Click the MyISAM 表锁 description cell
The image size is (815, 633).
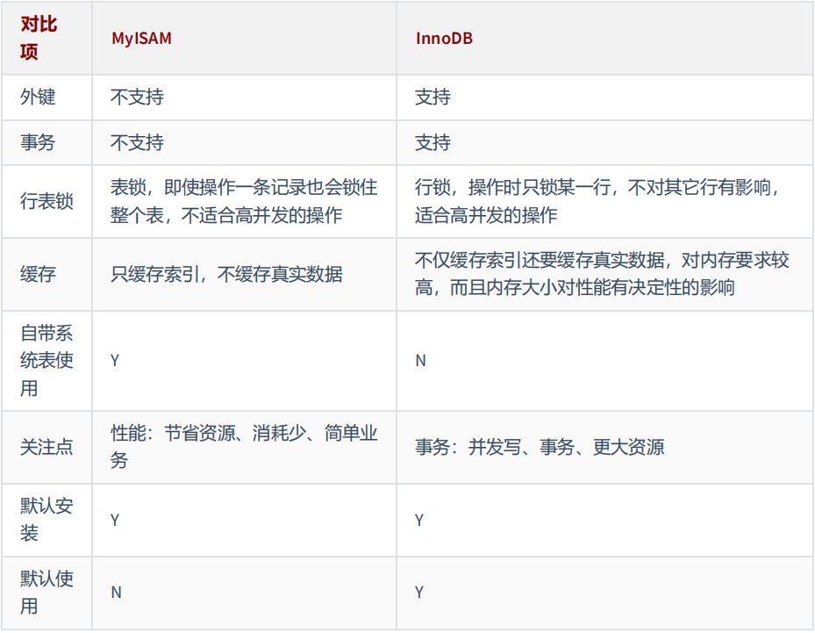click(244, 201)
